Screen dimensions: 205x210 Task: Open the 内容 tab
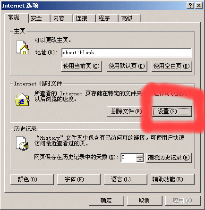coord(59,18)
